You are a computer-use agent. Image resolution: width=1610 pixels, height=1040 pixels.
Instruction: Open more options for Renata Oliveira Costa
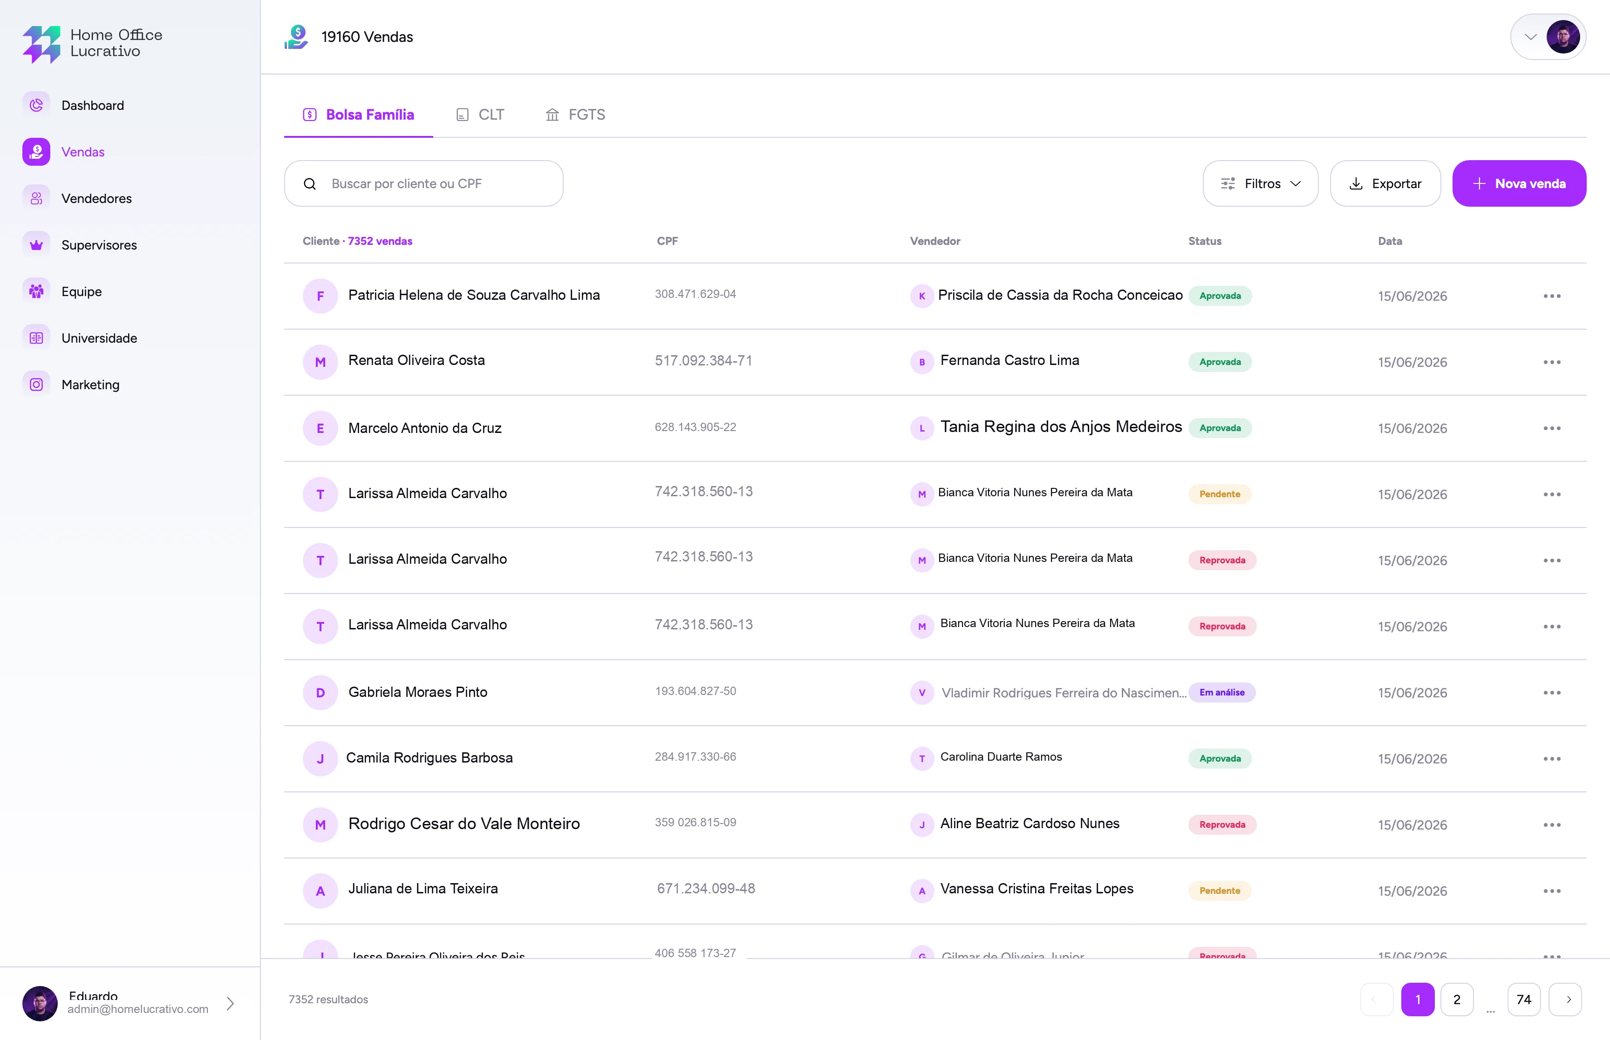1552,363
